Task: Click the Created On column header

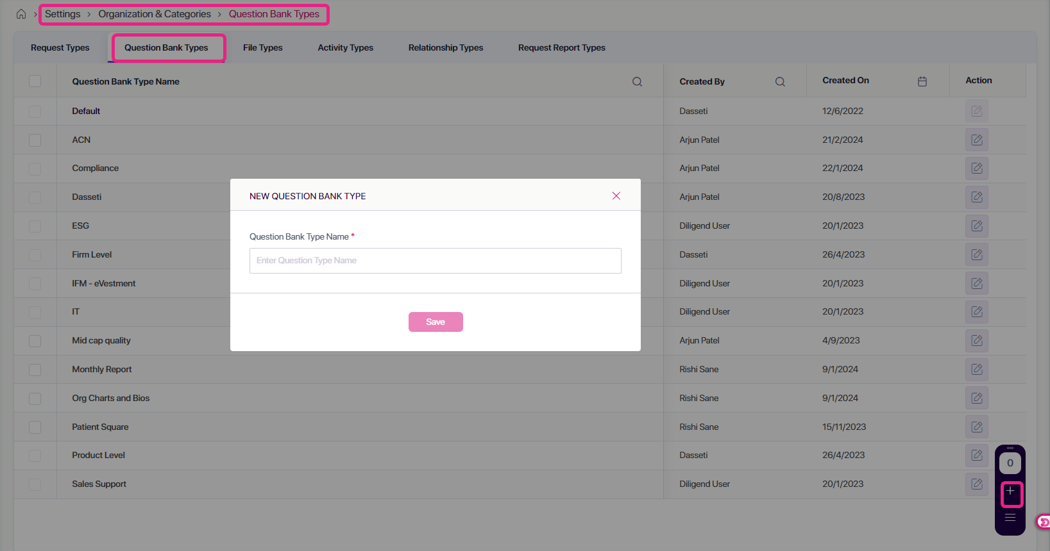Action: (846, 80)
